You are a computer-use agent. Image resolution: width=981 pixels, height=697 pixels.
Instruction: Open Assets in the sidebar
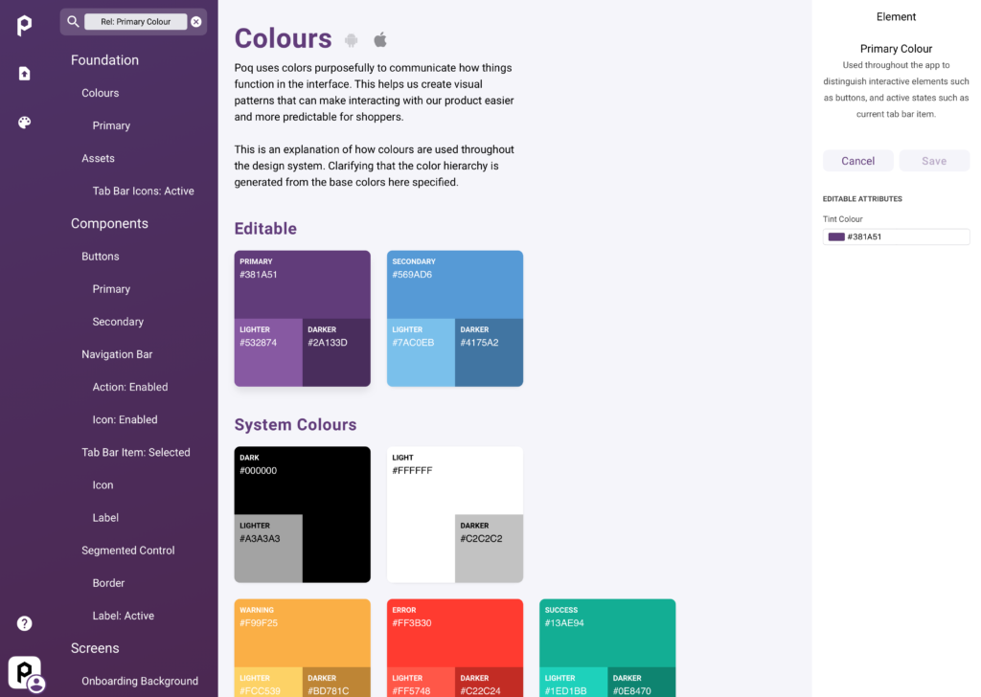coord(99,158)
